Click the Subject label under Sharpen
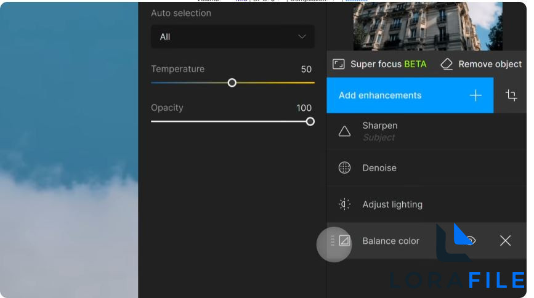Image resolution: width=534 pixels, height=298 pixels. point(378,137)
